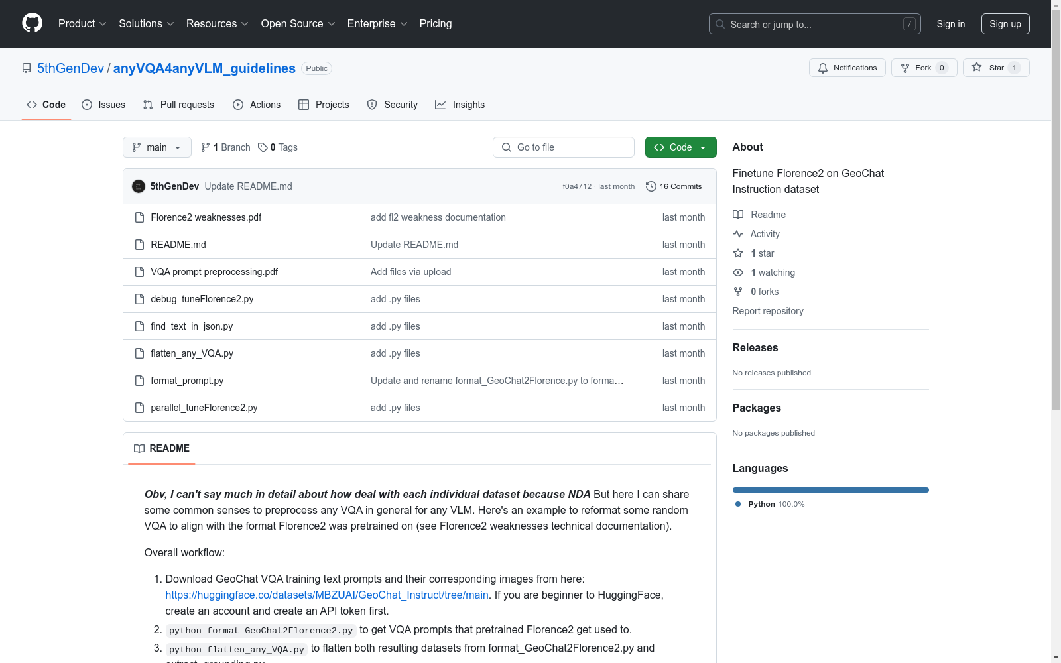Image resolution: width=1061 pixels, height=663 pixels.
Task: Fork the repository using the Fork button
Action: pyautogui.click(x=924, y=68)
